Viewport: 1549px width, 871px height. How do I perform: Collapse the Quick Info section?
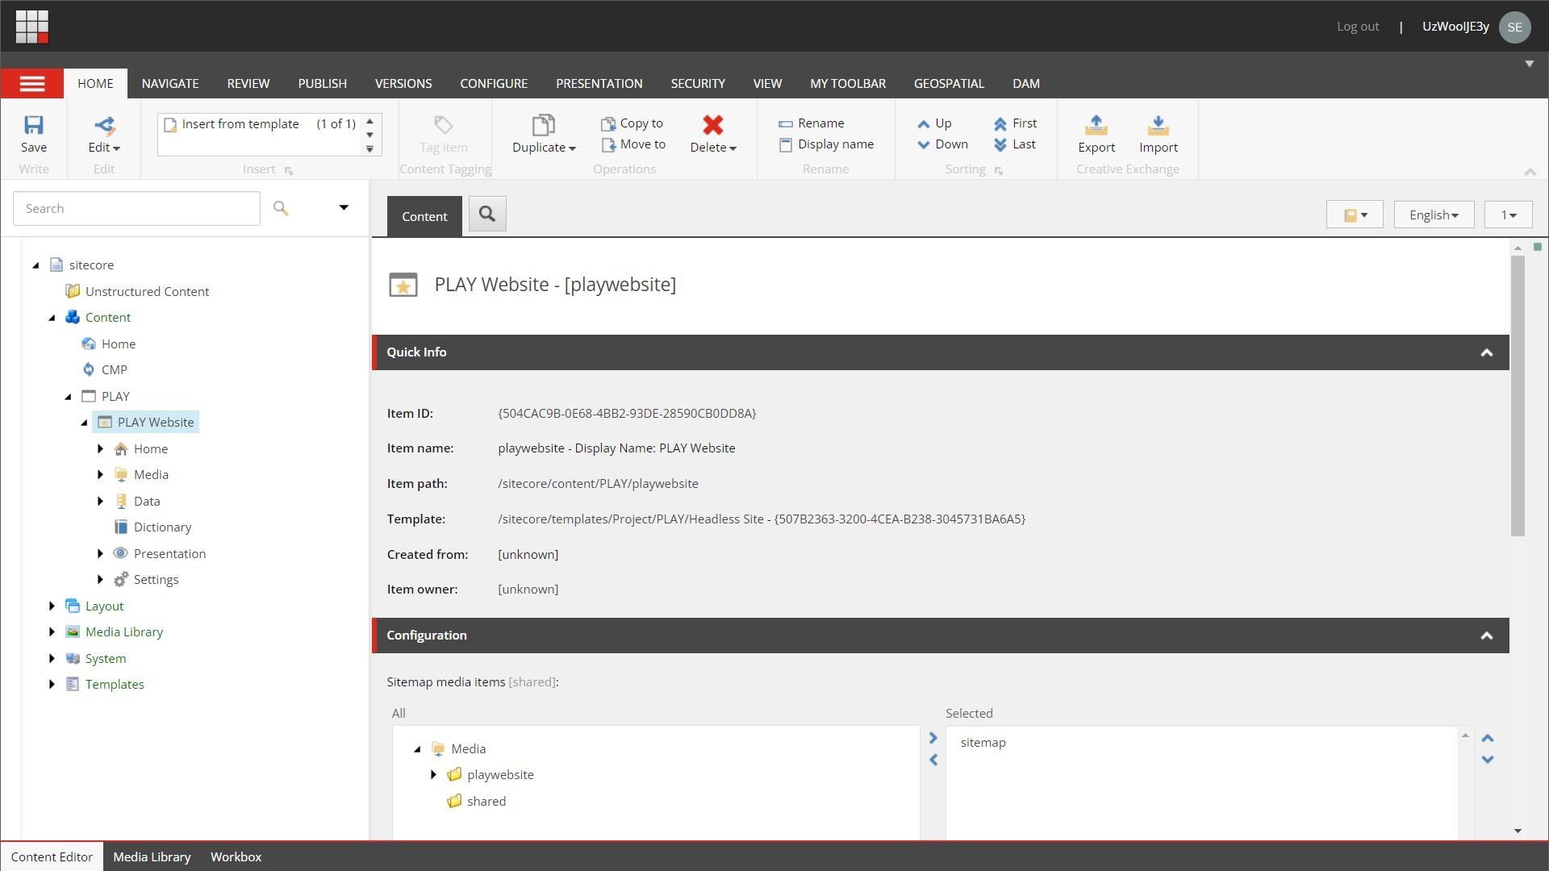point(1486,352)
